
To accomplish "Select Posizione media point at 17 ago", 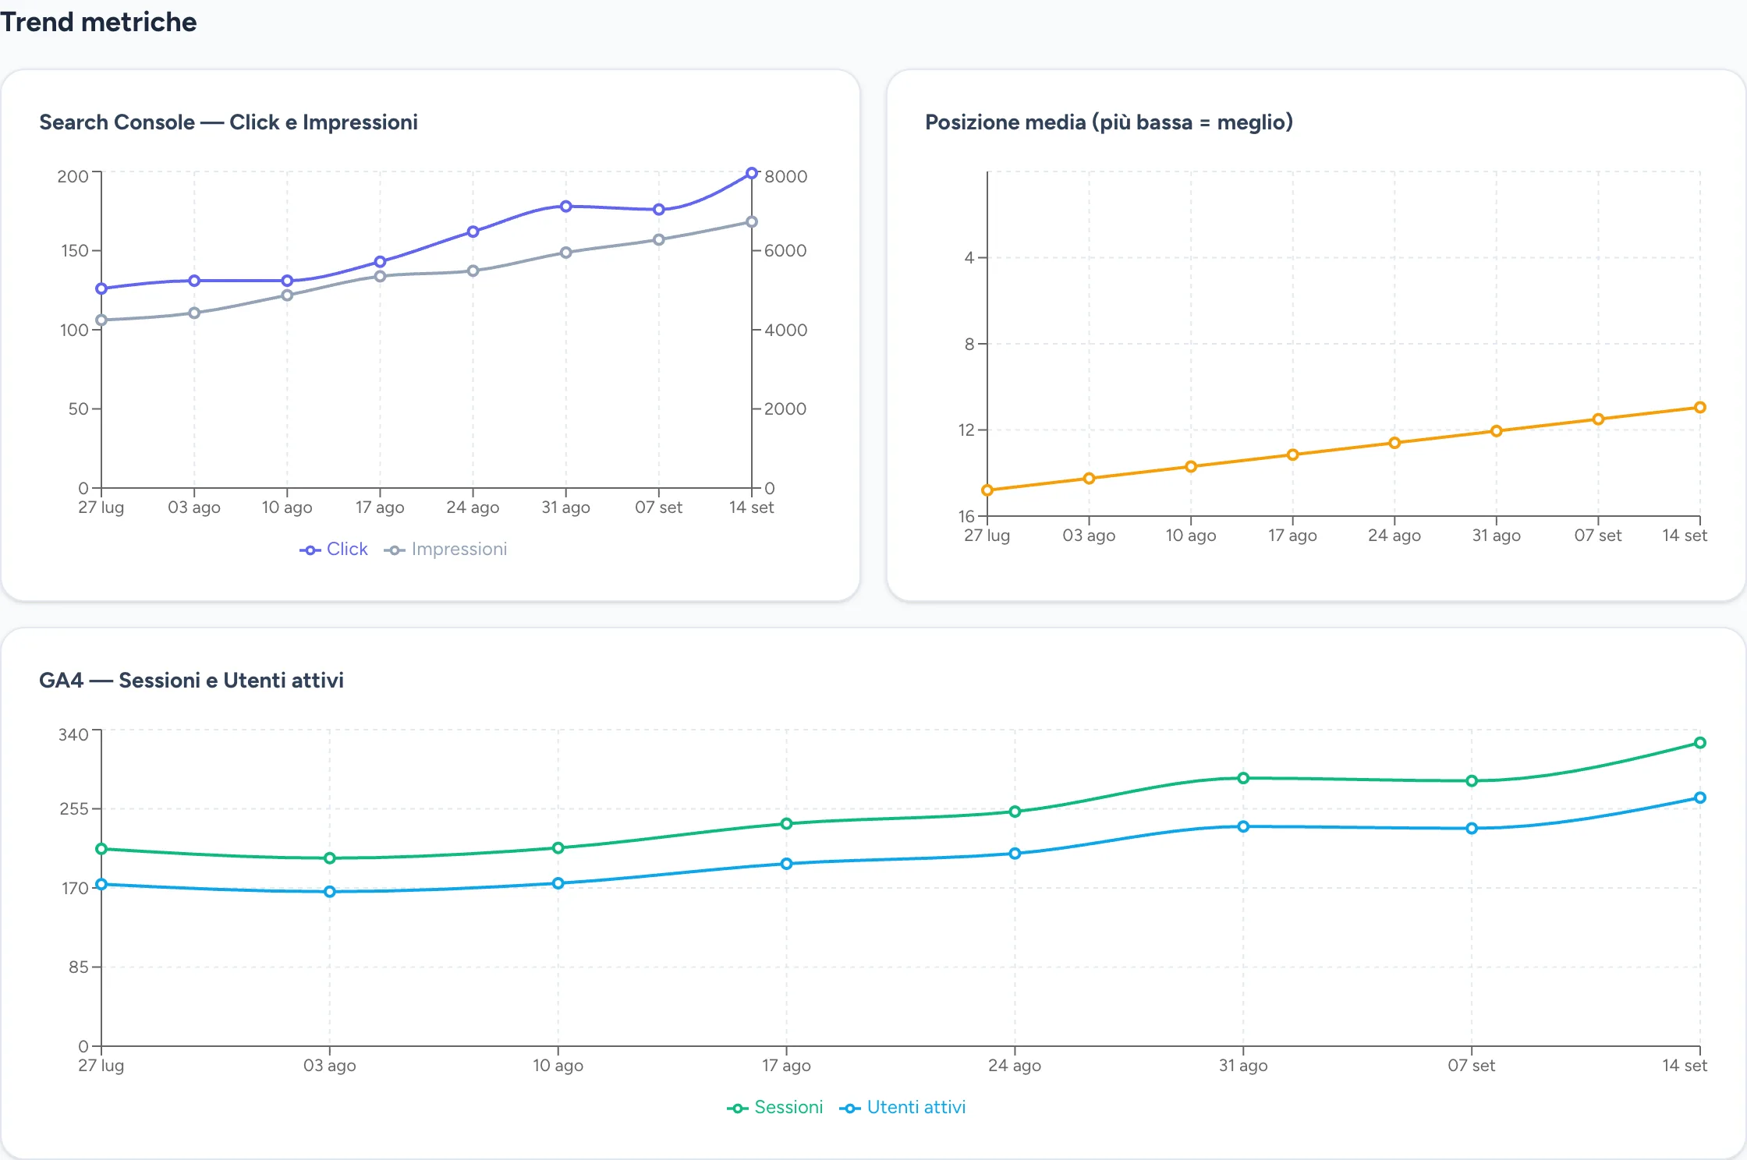I will click(x=1292, y=455).
